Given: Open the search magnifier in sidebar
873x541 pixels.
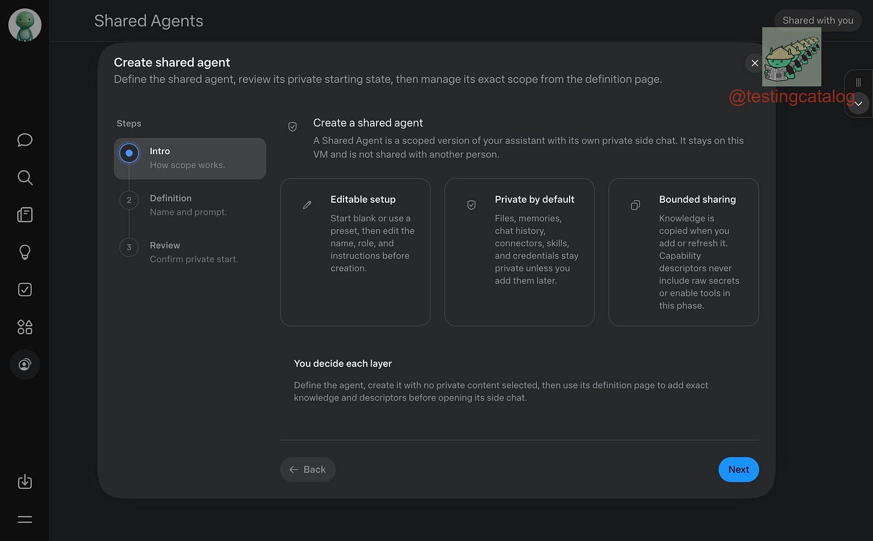Looking at the screenshot, I should [25, 178].
